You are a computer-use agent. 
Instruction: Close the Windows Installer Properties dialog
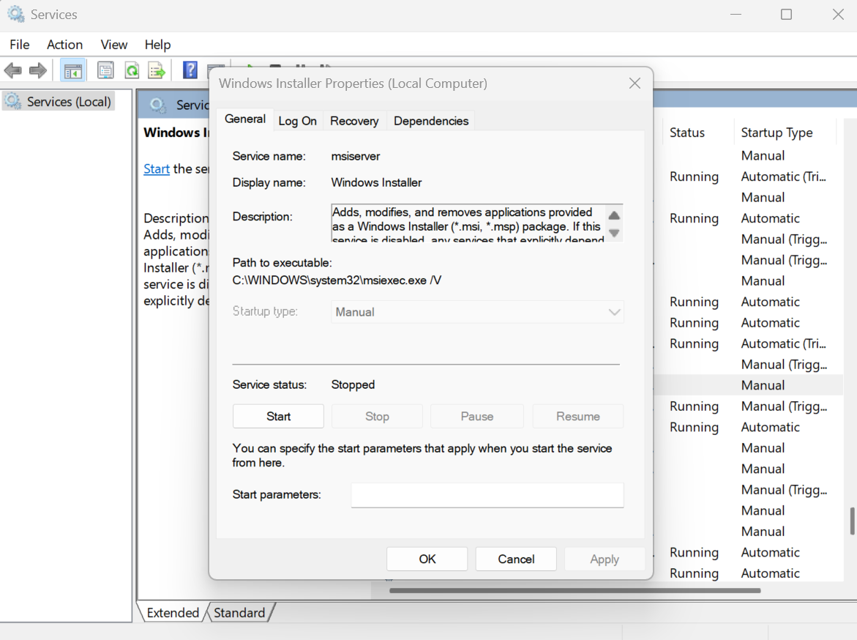tap(635, 83)
